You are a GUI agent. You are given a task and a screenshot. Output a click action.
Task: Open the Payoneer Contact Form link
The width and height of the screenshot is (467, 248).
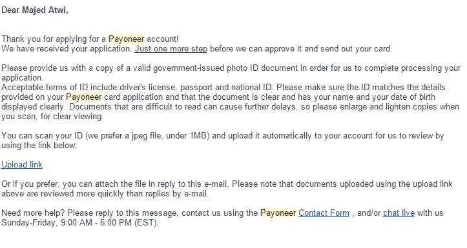[x=324, y=213]
